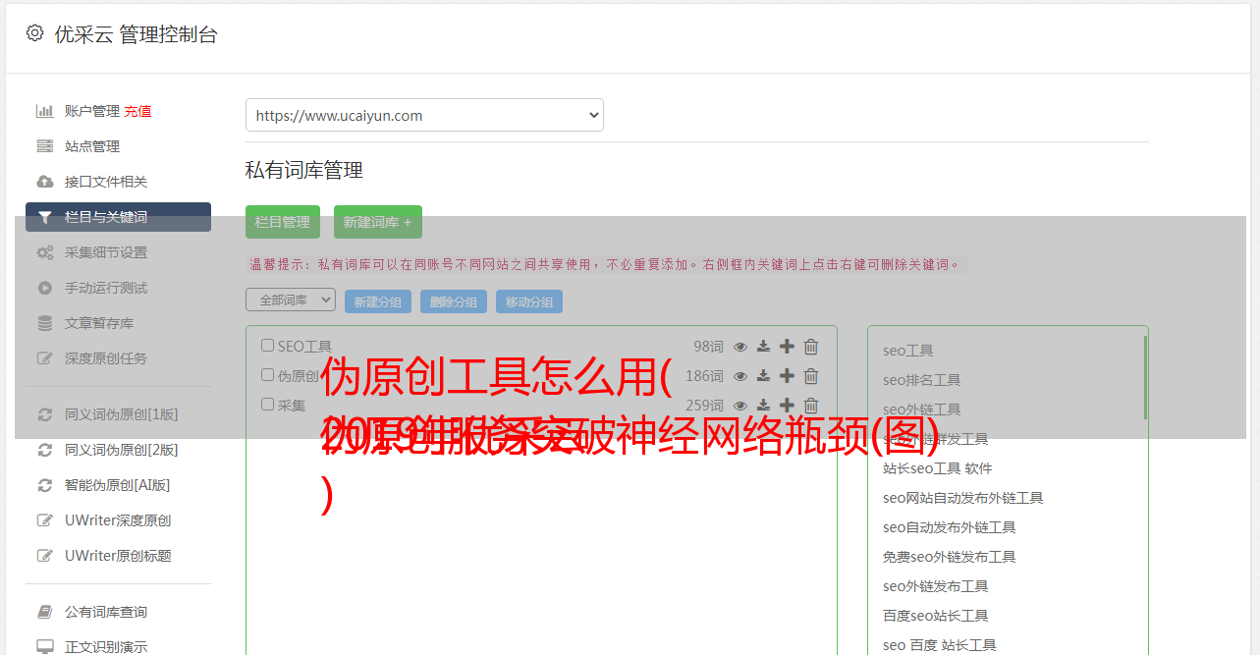Open 文章暂存库 menu item
Viewport: 1260px width, 655px height.
99,323
